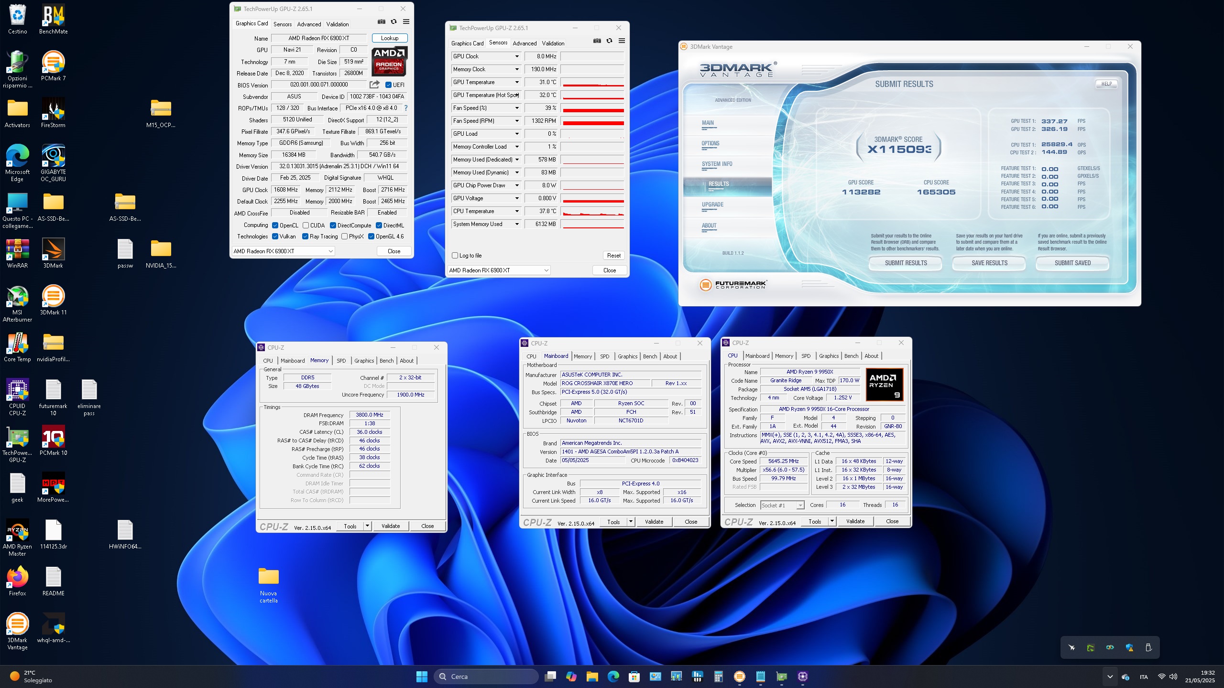Open GPU selector dropdown in Sensors window
The width and height of the screenshot is (1224, 688).
coord(499,270)
